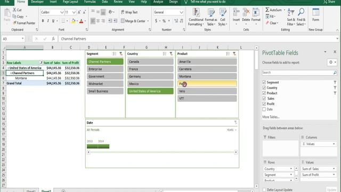Toggle multi-select on Segment slicer
The width and height of the screenshot is (341, 192).
pyautogui.click(x=115, y=53)
